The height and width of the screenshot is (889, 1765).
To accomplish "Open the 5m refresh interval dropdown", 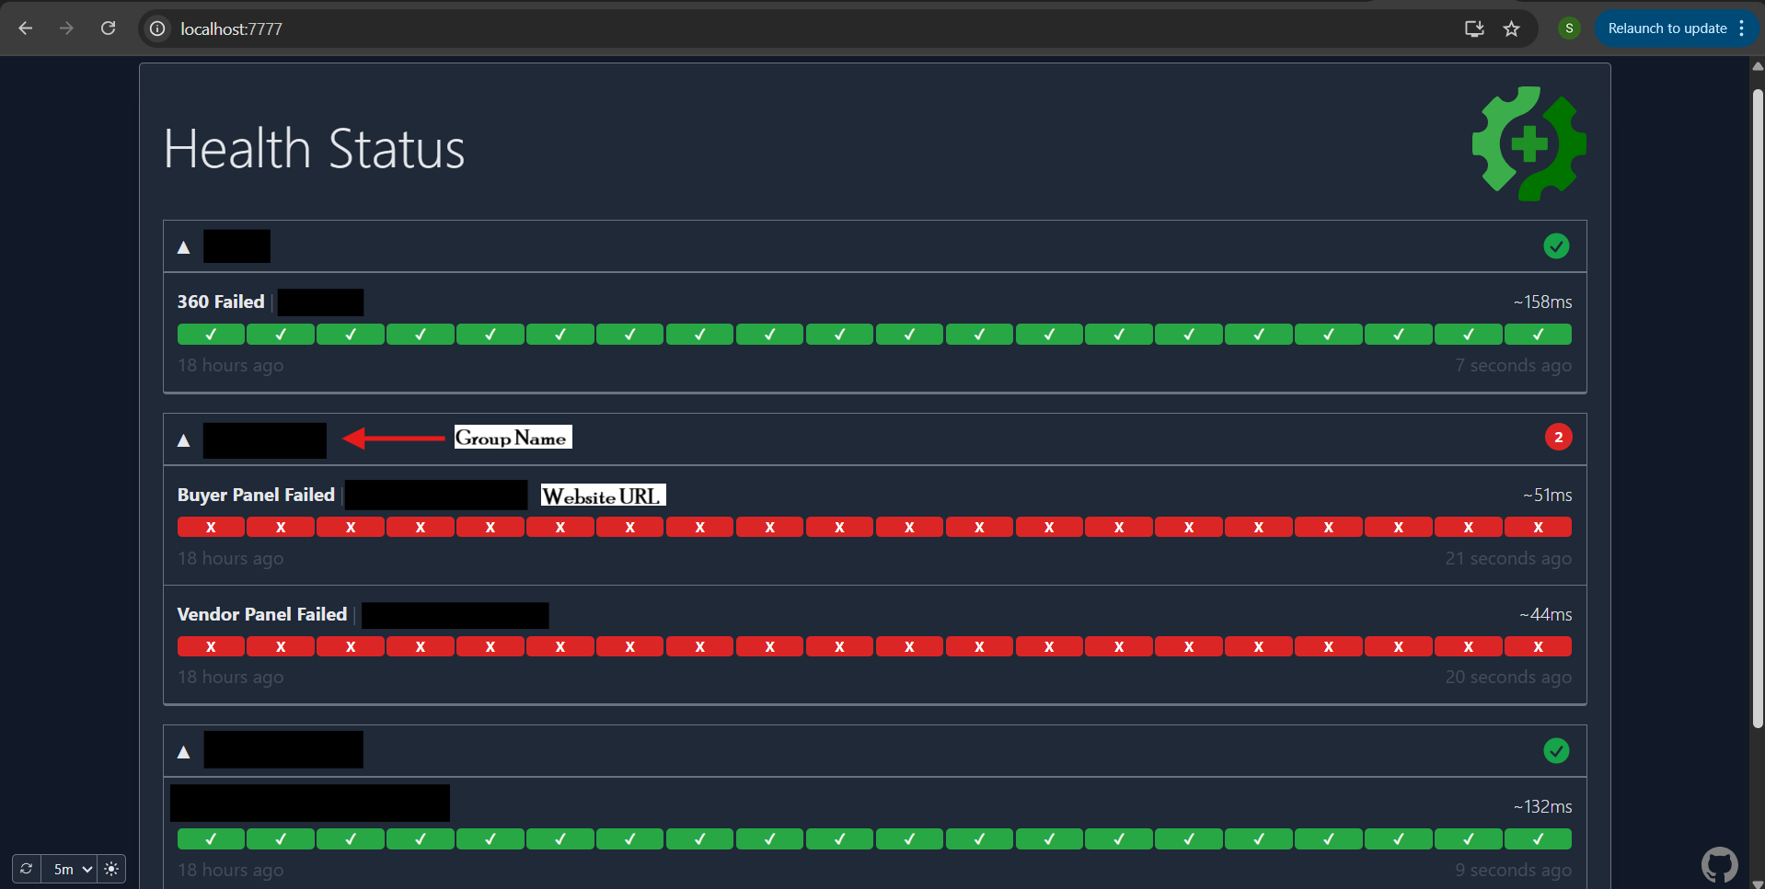I will pyautogui.click(x=69, y=869).
